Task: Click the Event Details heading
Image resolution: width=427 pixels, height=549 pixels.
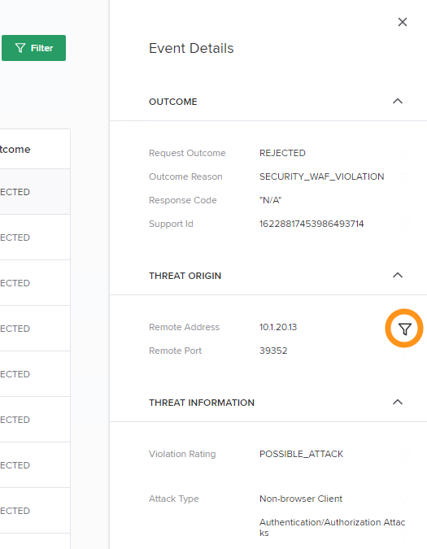Action: [x=191, y=48]
